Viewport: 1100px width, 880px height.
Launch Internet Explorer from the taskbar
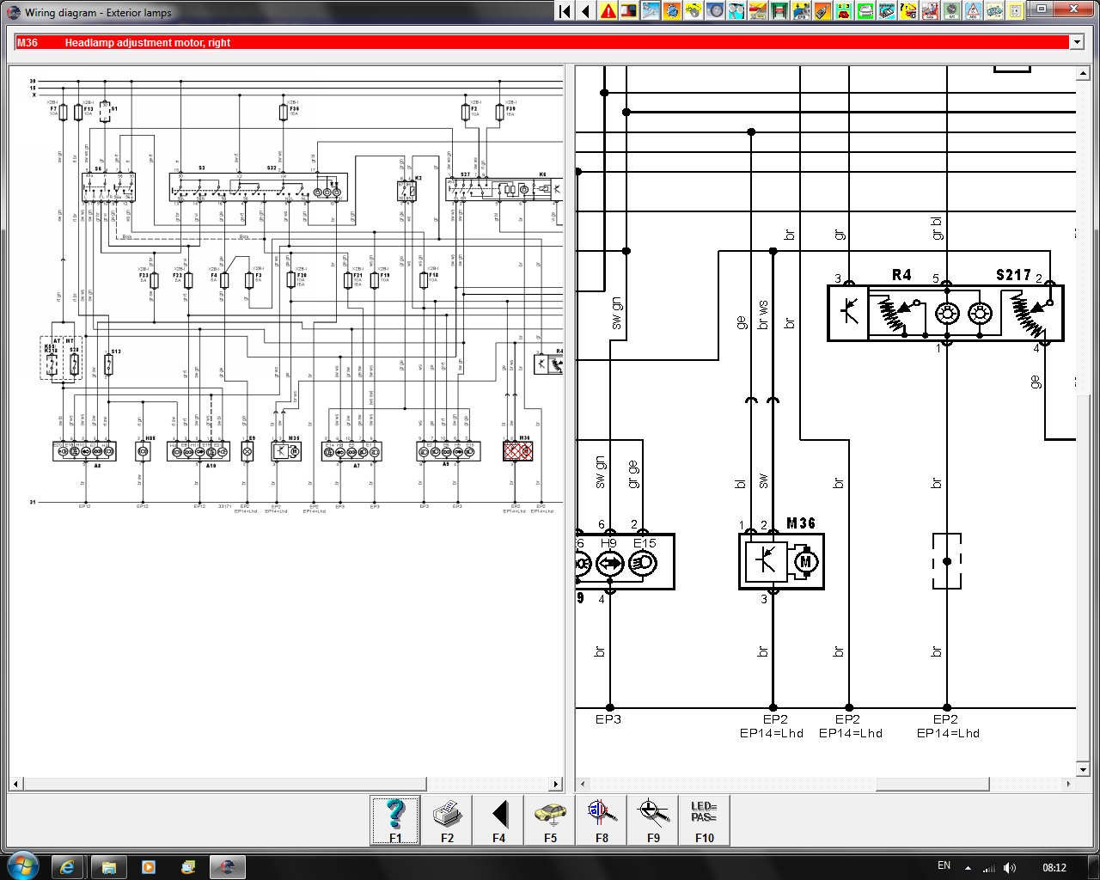(67, 865)
